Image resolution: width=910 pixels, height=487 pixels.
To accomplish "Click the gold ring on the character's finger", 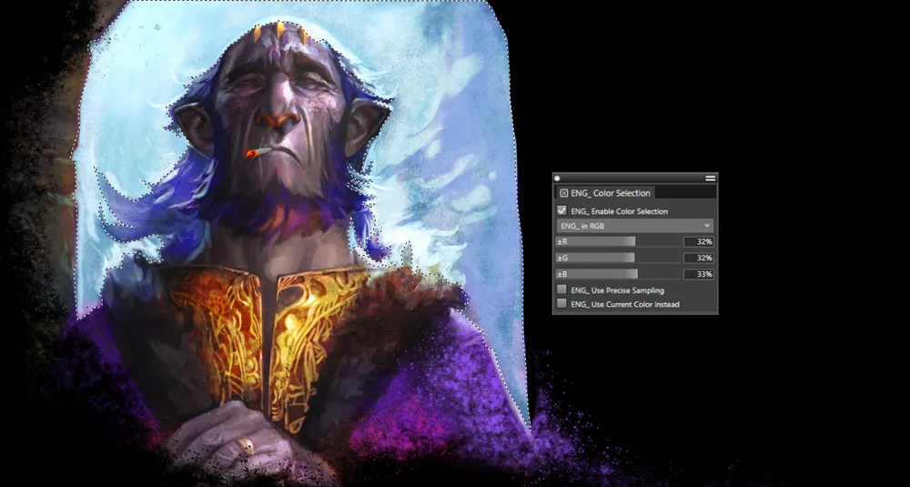I will click(x=248, y=445).
